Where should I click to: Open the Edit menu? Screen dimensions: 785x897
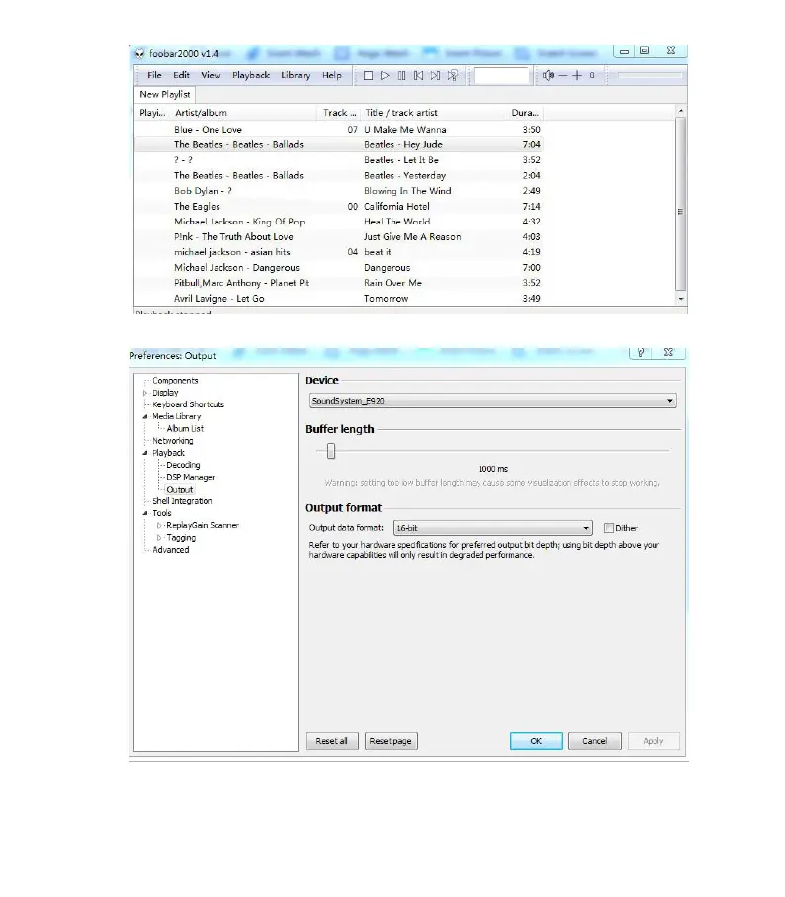[181, 75]
